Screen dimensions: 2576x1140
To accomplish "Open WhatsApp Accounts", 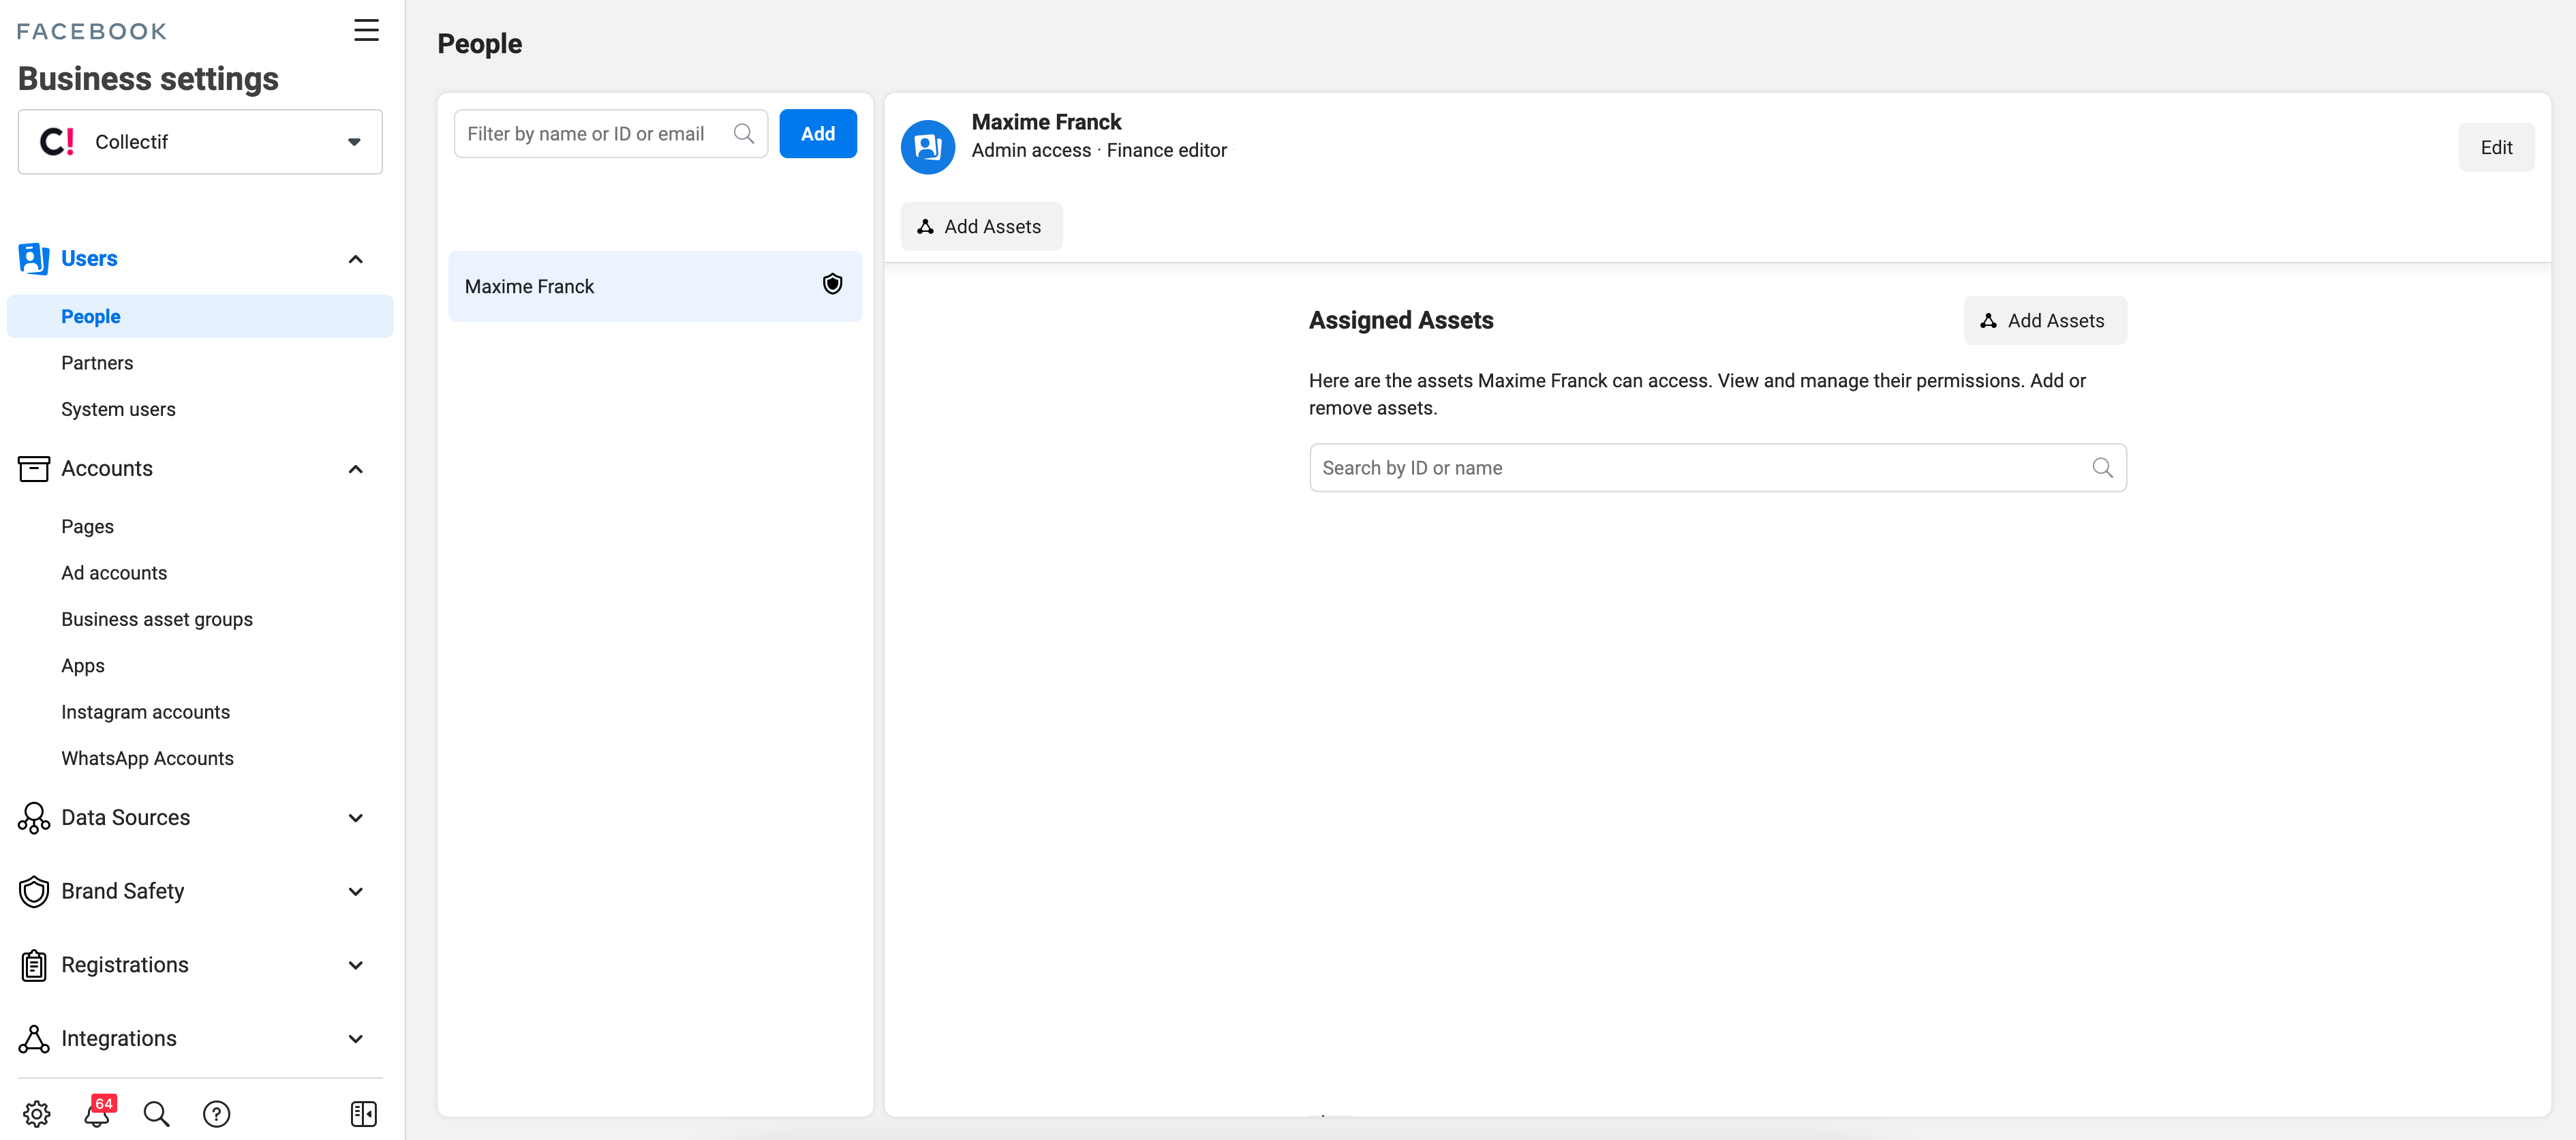I will 147,759.
